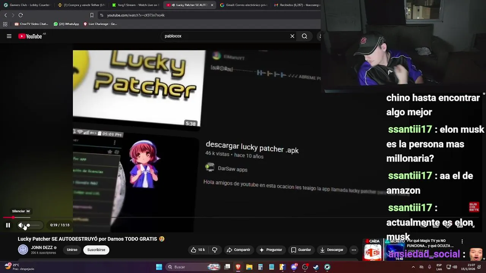Open File Explorer from the taskbar

(249, 267)
